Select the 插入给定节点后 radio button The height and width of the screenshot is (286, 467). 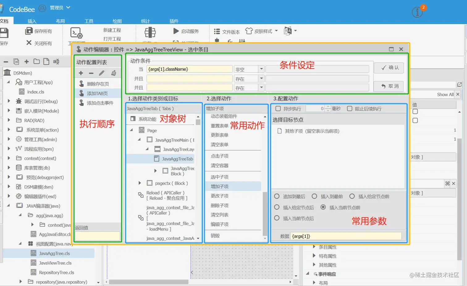[x=277, y=207]
